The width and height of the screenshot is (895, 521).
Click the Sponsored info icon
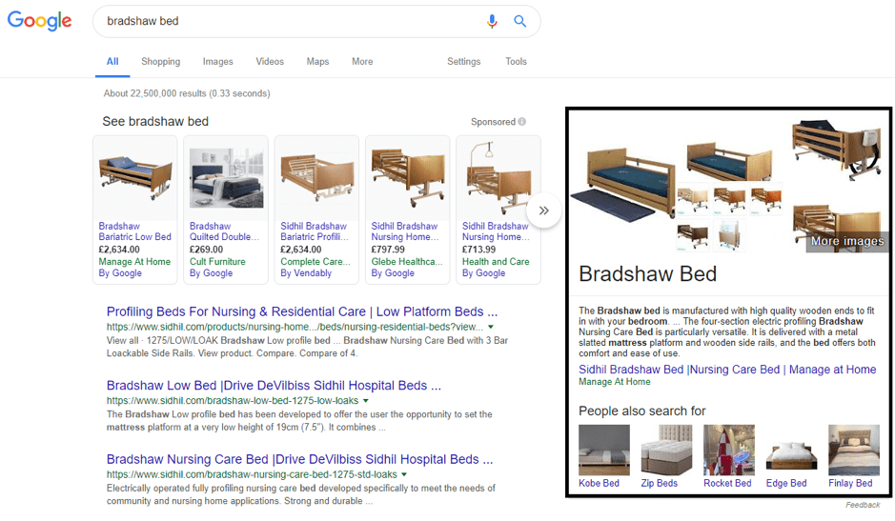pos(522,122)
